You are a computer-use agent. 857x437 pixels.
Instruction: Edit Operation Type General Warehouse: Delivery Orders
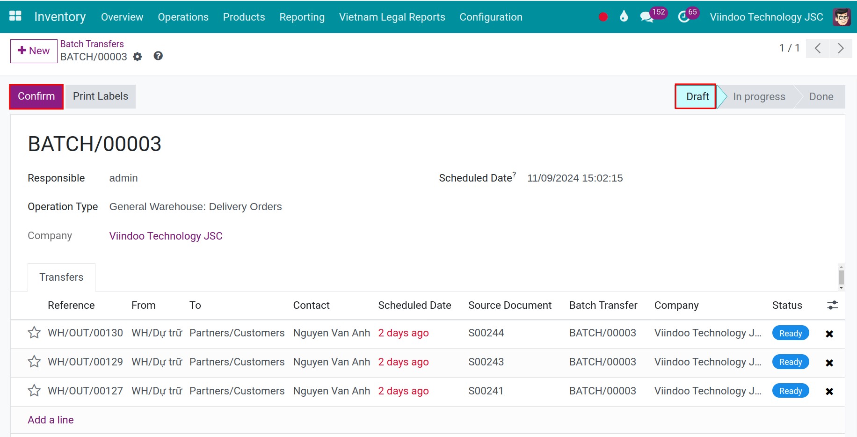tap(196, 207)
